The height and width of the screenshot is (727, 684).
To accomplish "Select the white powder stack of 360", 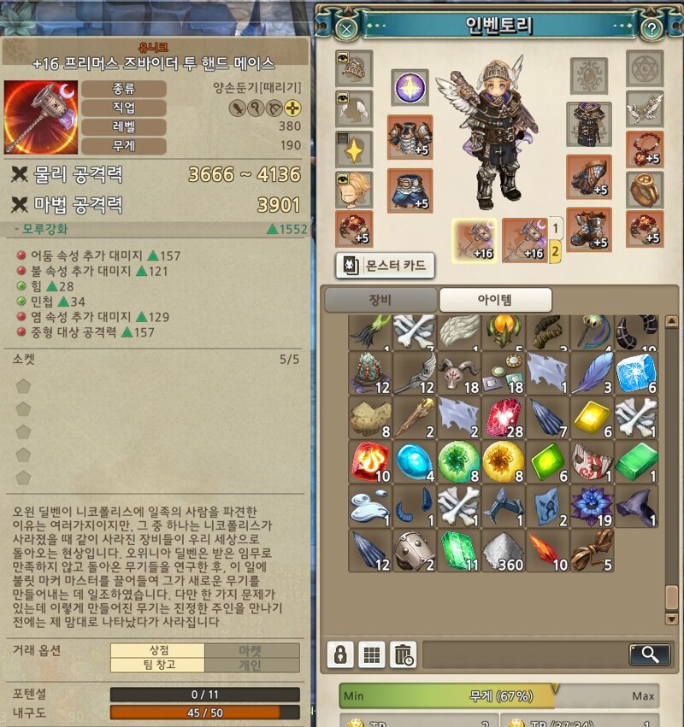I will tap(504, 551).
